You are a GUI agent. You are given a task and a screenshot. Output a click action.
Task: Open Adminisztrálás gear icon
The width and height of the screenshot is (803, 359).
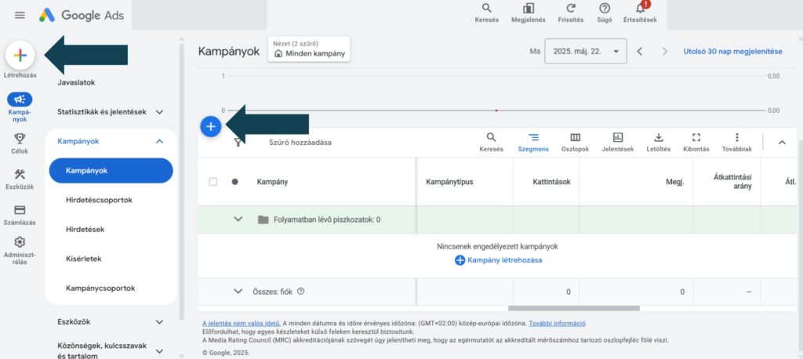20,243
